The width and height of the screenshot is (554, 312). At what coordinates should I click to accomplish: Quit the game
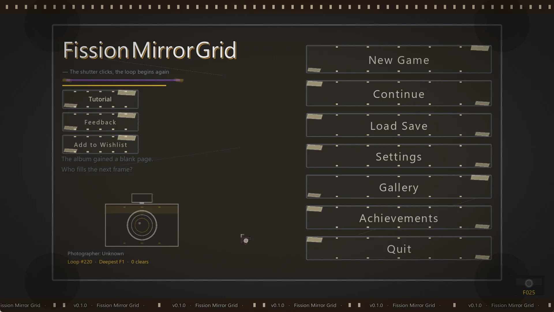coord(399,248)
